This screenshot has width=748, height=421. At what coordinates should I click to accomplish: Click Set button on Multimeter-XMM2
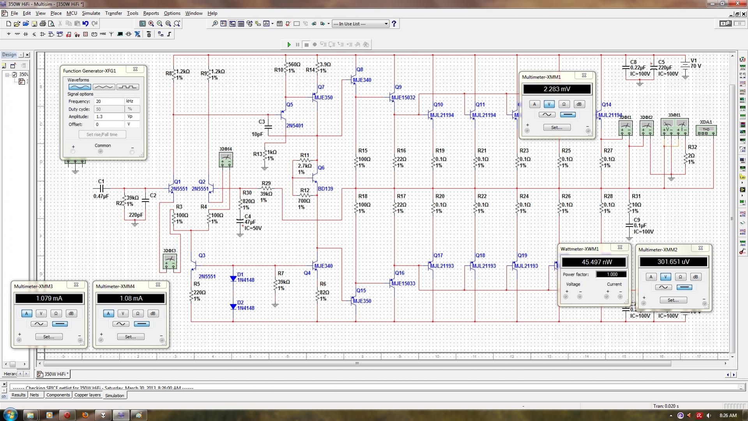tap(673, 300)
